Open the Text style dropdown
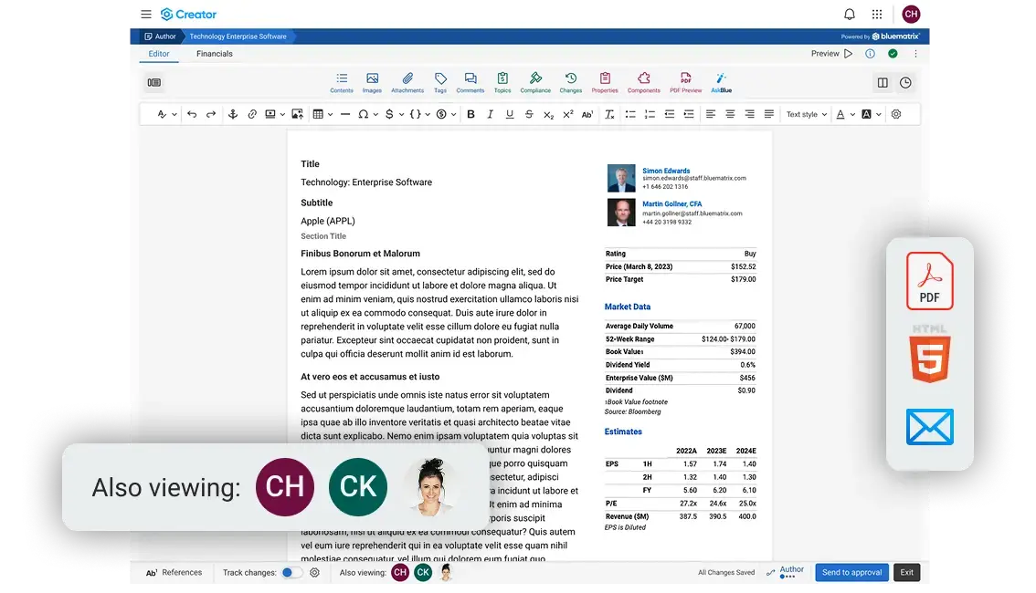The image size is (1036, 593). (x=806, y=114)
